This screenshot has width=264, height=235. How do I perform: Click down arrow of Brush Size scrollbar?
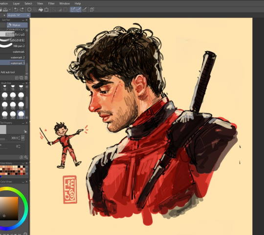point(26,118)
